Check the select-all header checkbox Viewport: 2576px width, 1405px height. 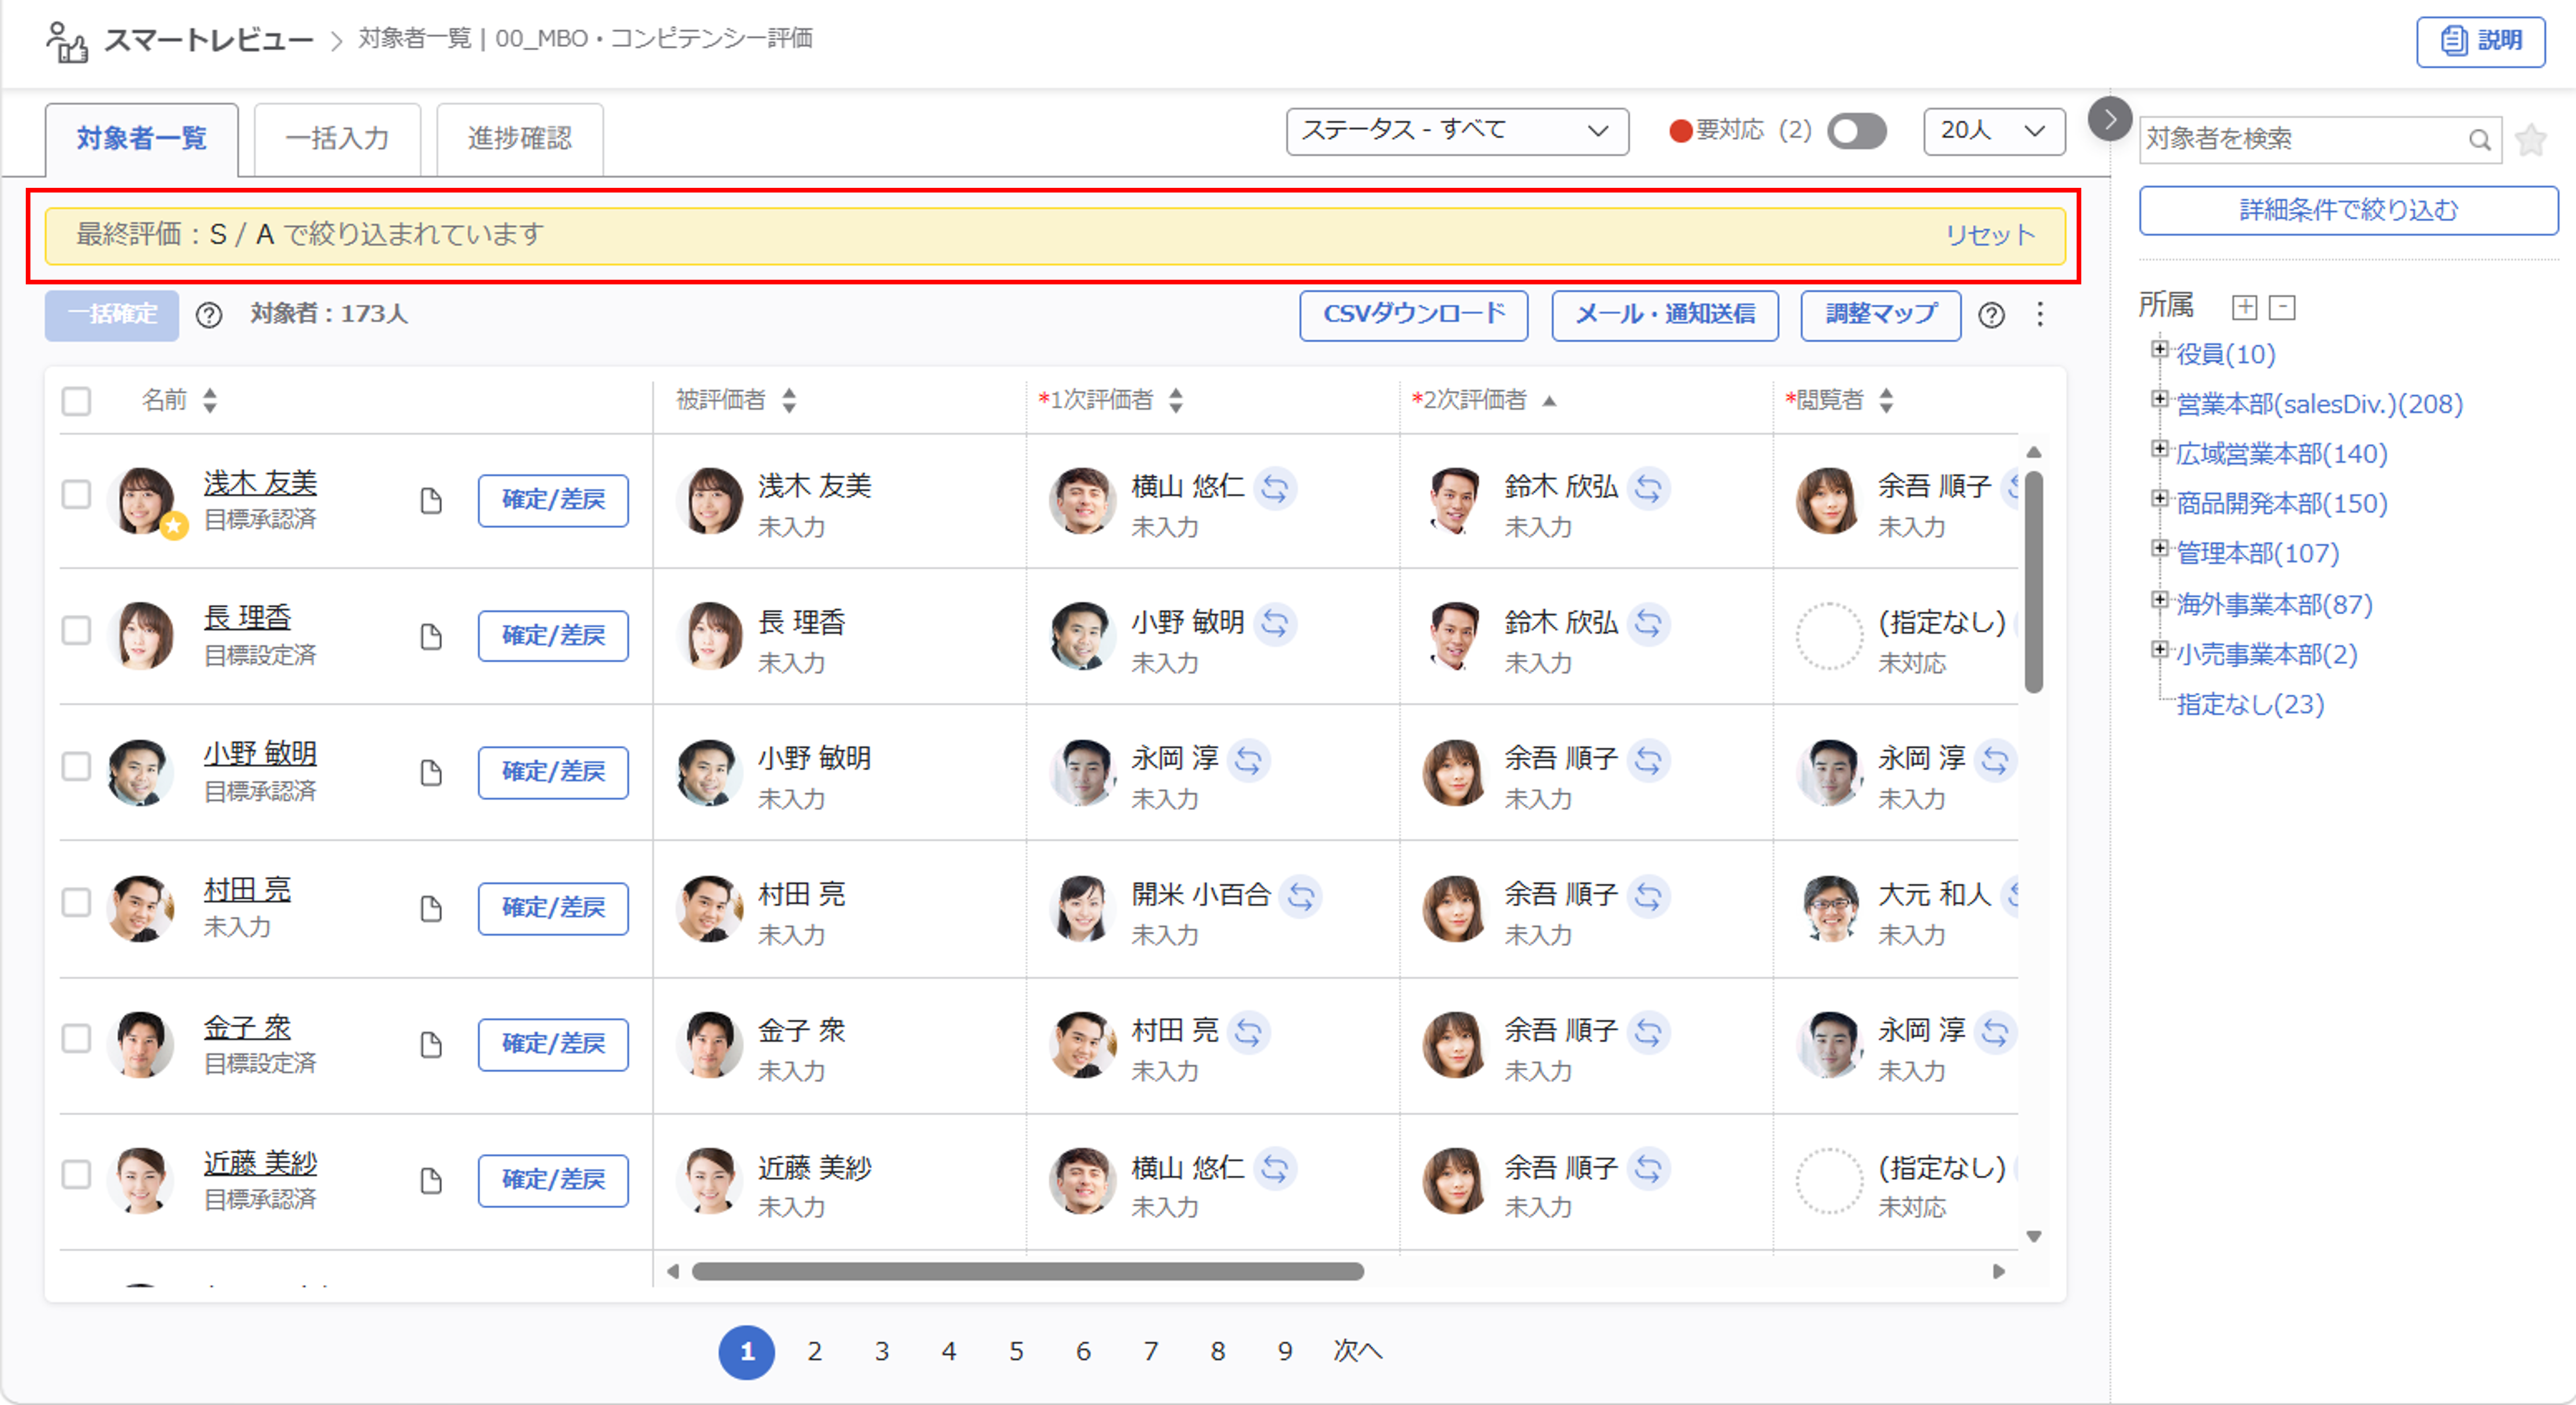76,401
